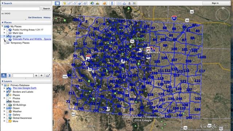This screenshot has width=233, height=131.
Task: Click the Places panel search magnifier icon
Action: click(x=4, y=75)
